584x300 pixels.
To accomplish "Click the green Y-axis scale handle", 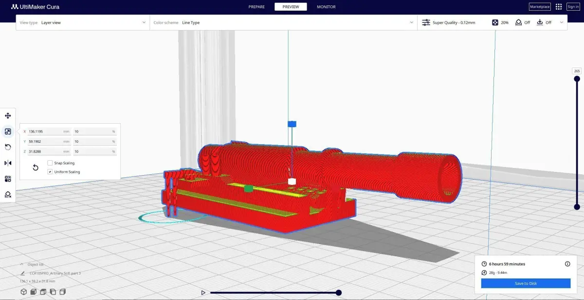I will tap(249, 188).
